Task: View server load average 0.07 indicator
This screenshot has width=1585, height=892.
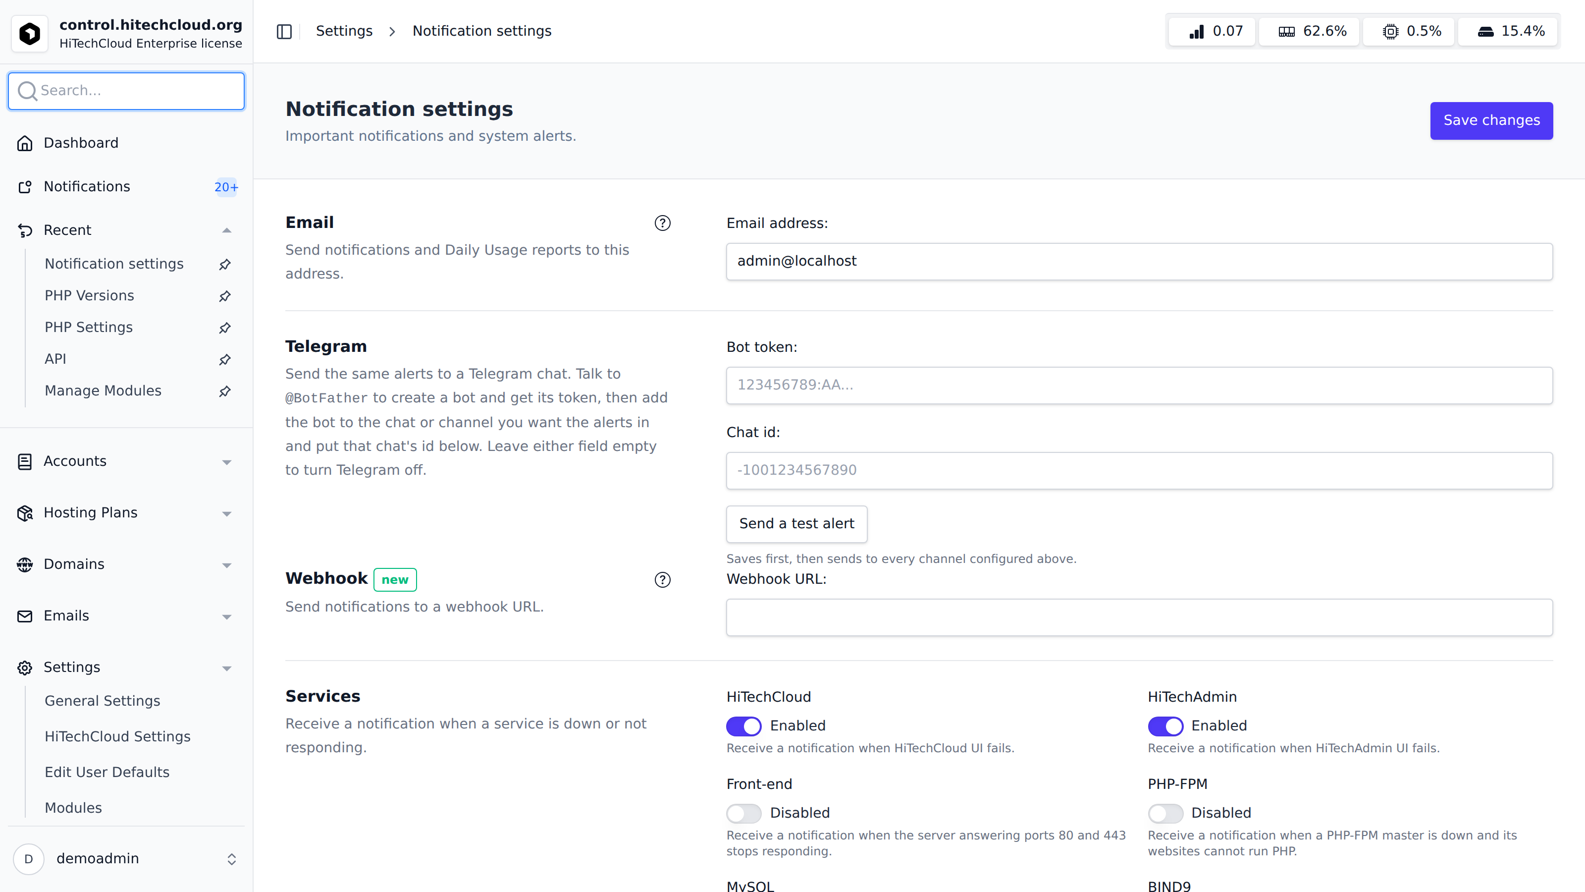Action: click(1211, 31)
